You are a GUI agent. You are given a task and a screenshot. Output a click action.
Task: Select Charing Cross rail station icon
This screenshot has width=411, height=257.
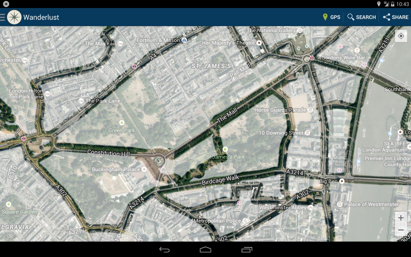[340, 47]
